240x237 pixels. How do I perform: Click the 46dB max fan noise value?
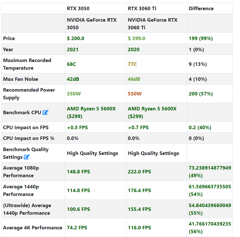click(134, 79)
